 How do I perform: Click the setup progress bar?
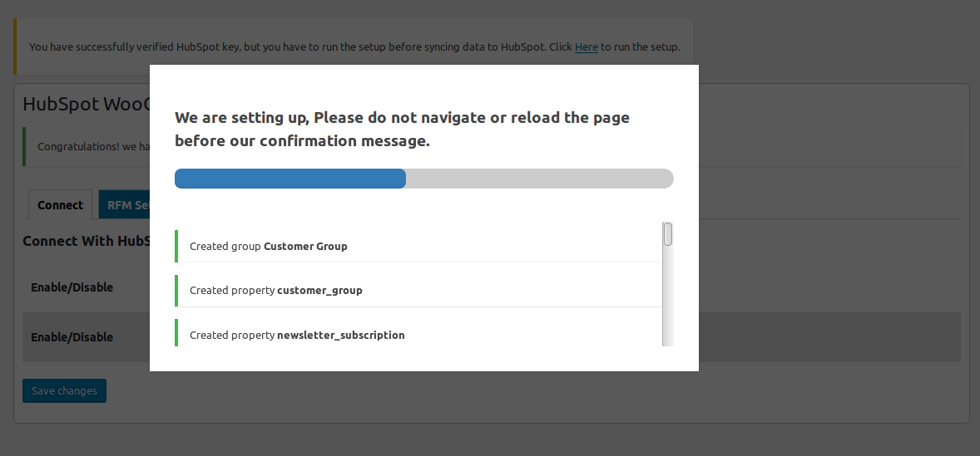tap(423, 179)
